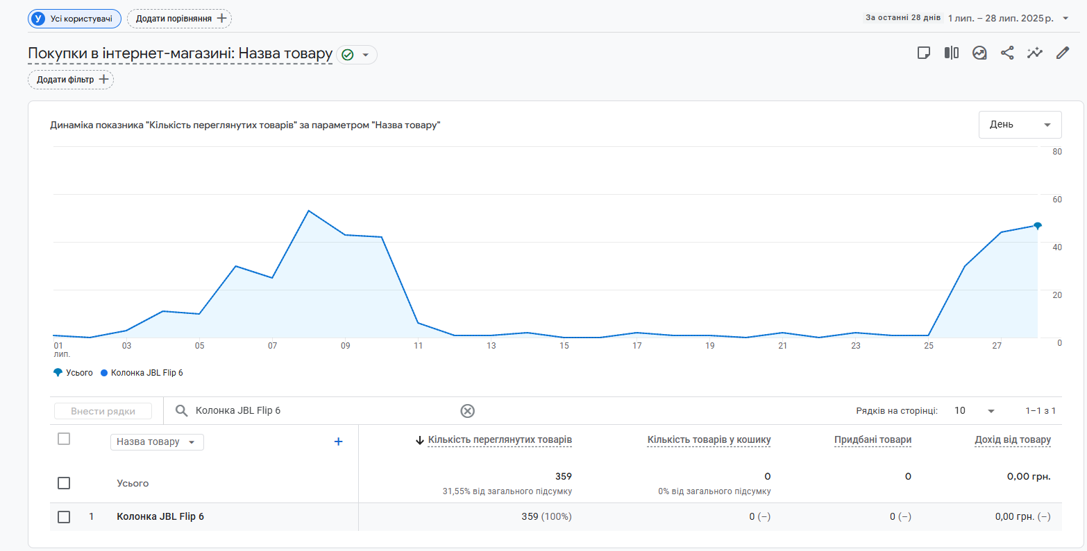Click the magnifier search icon
This screenshot has height=551, width=1087.
tap(182, 410)
